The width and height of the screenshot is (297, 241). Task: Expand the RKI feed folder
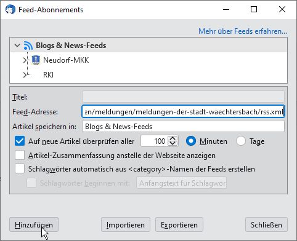pyautogui.click(x=25, y=75)
